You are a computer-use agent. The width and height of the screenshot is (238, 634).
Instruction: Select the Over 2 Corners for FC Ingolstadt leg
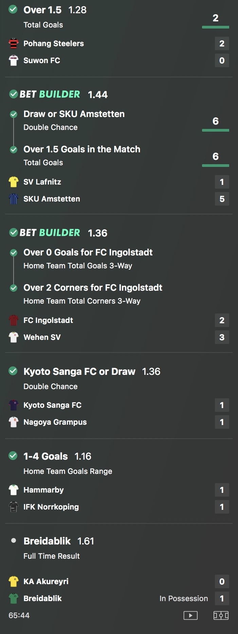click(x=93, y=294)
